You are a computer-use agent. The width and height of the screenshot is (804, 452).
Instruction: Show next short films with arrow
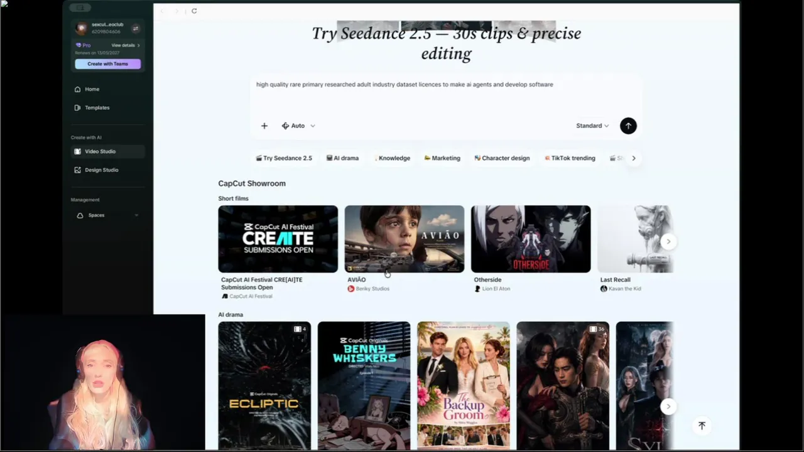[668, 241]
